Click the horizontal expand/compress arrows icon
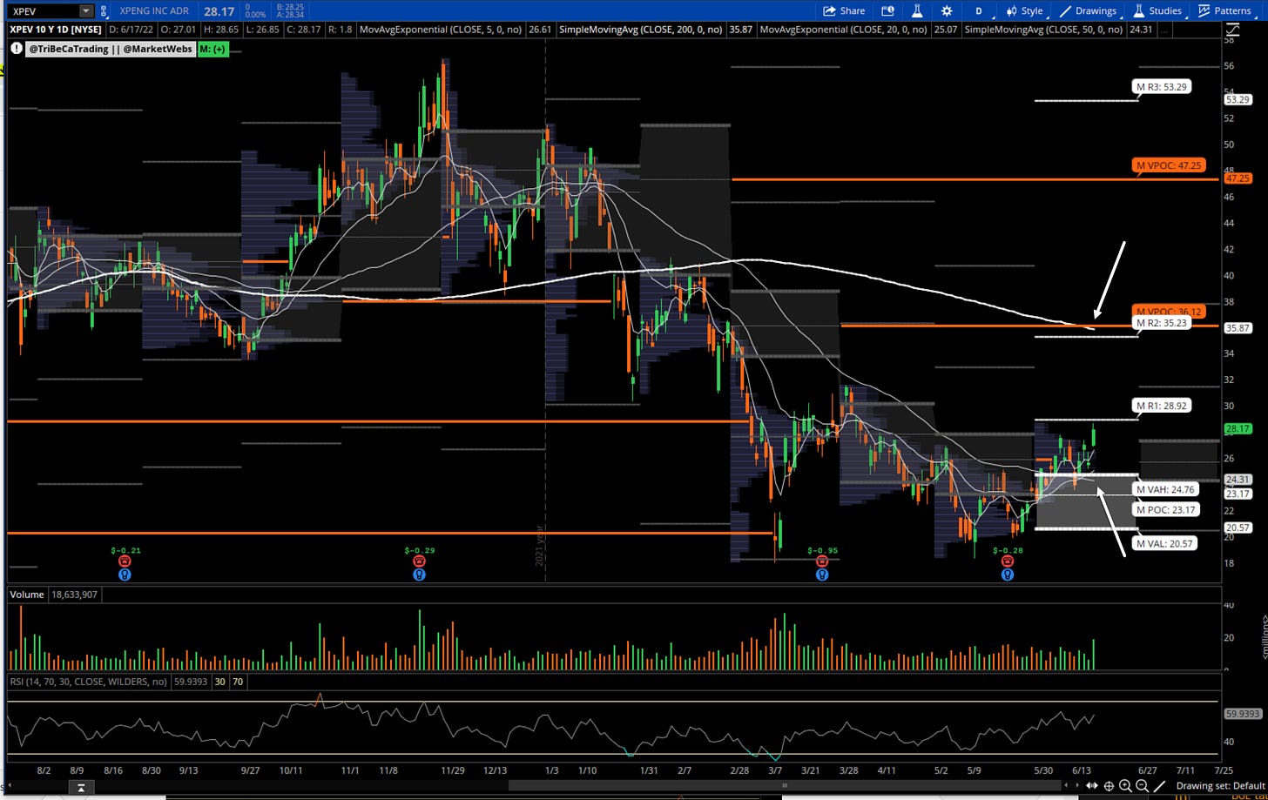Viewport: 1268px width, 800px height. click(1091, 786)
